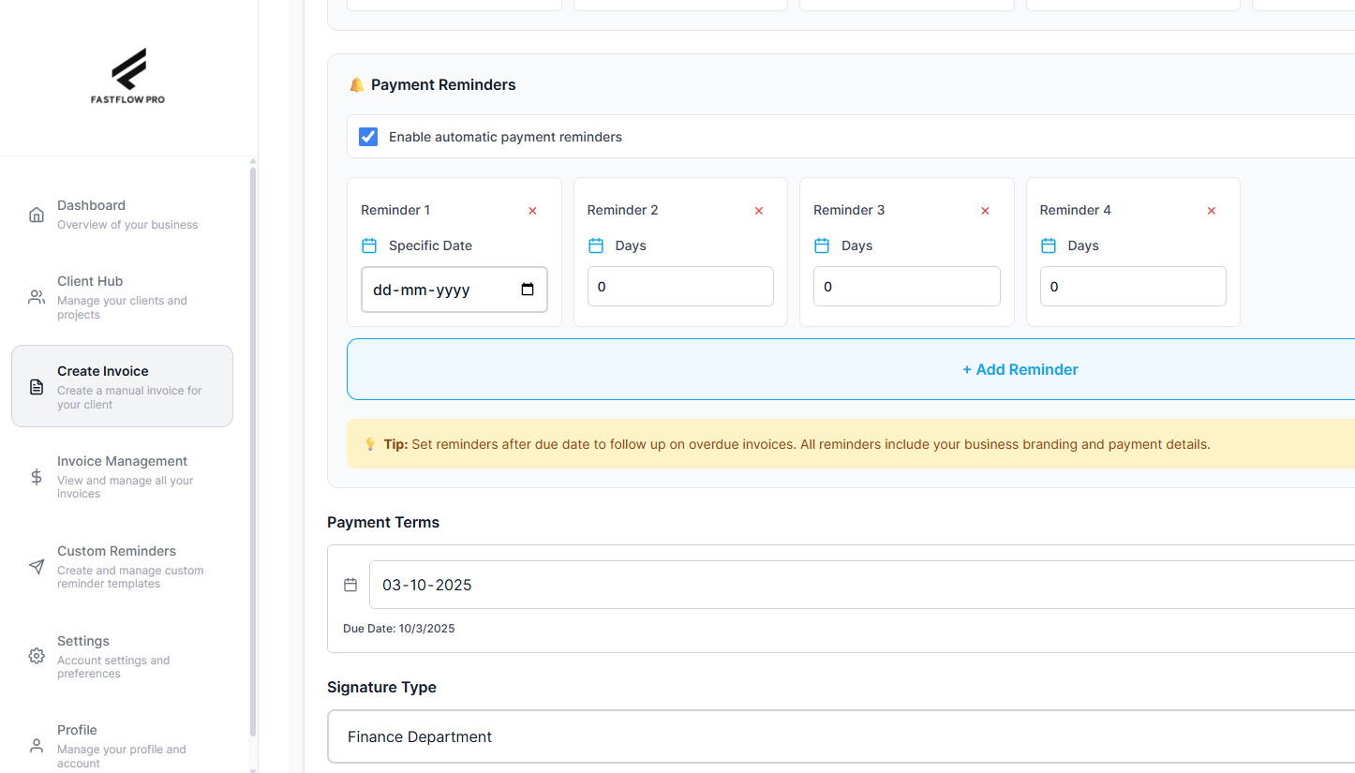Disable automatic payment reminders checkbox
The width and height of the screenshot is (1355, 773).
click(368, 137)
